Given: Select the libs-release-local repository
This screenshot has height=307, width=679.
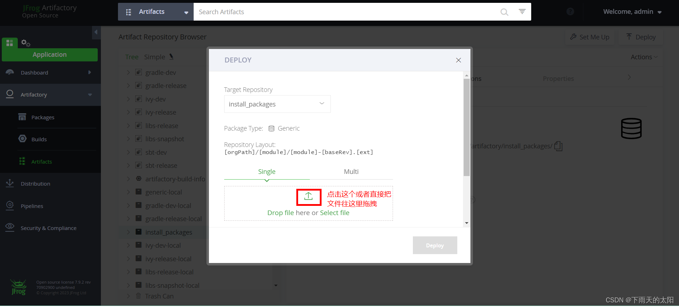Looking at the screenshot, I should pos(169,272).
